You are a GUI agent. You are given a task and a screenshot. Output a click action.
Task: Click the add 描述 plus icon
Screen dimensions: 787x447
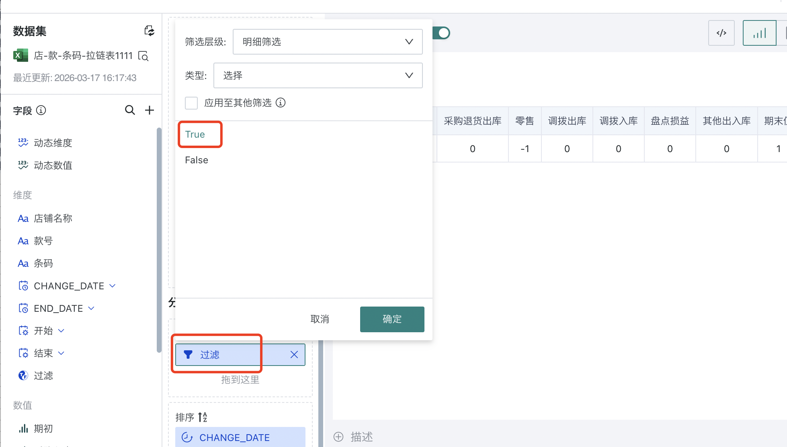(338, 437)
